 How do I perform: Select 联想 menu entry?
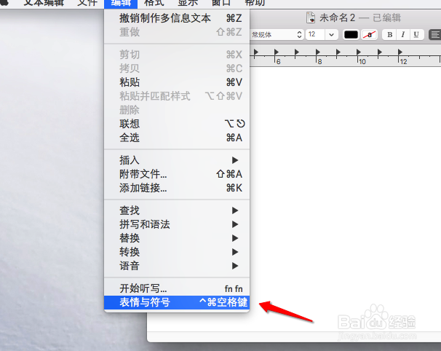coord(177,124)
